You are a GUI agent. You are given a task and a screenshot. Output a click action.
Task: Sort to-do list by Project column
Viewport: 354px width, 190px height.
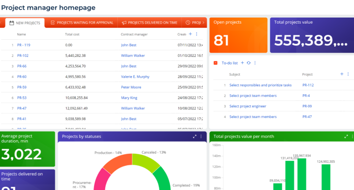coord(307,75)
